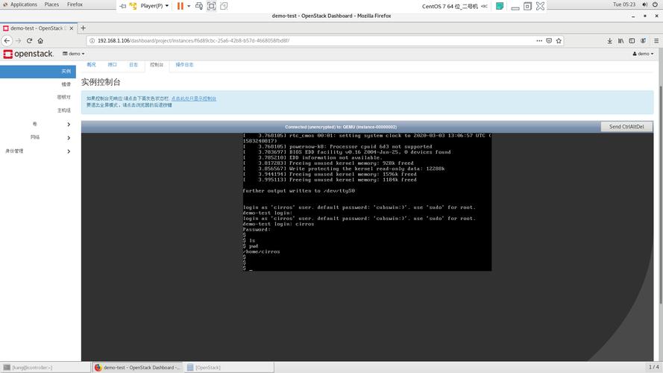Screen dimensions: 663x373
Task: Open Firefox account icon
Action: click(643, 40)
